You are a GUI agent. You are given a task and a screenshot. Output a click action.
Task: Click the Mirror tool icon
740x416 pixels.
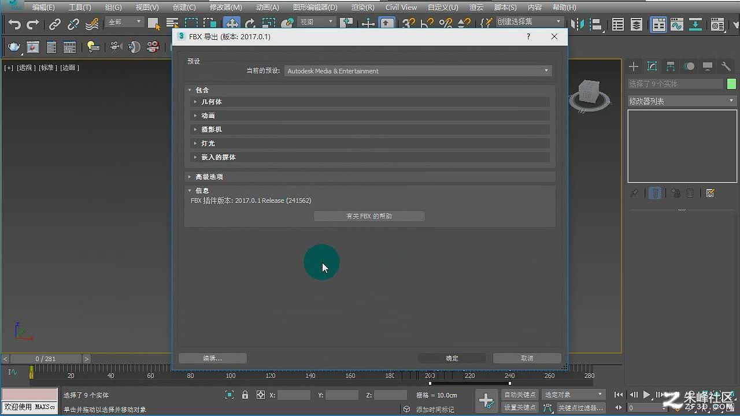577,24
